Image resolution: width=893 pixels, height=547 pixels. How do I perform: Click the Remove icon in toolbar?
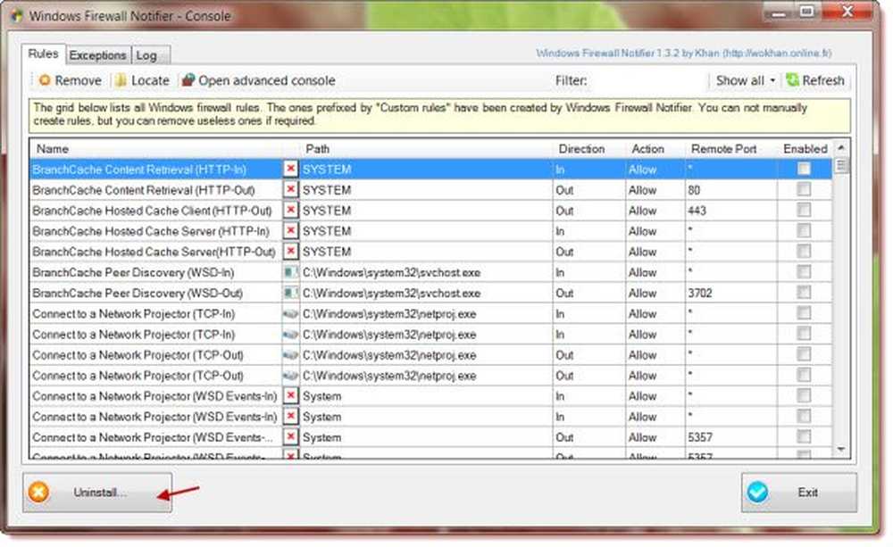pos(45,80)
